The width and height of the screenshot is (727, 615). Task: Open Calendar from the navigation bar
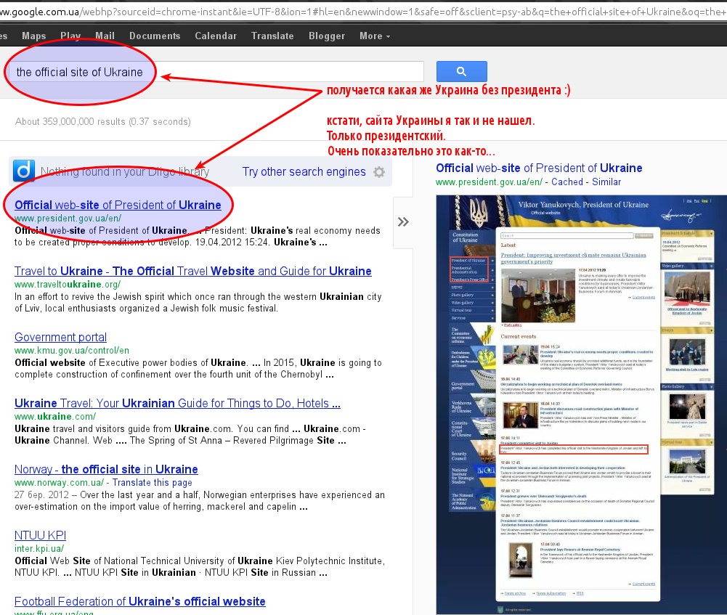point(216,36)
